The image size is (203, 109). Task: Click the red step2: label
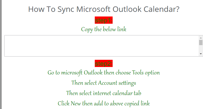tap(104, 63)
